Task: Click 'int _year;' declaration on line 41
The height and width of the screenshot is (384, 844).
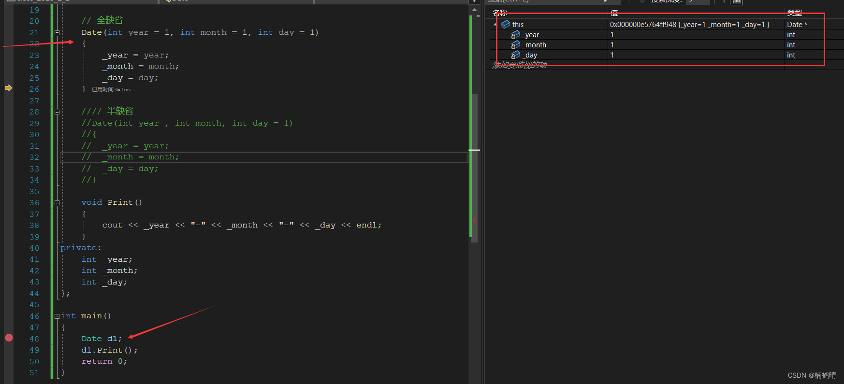Action: 106,259
